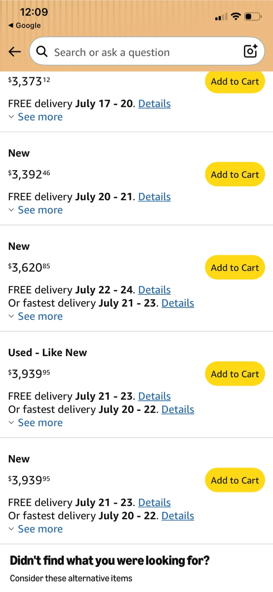Viewport: 273px width, 592px height.
Task: Expand See more under last $3,939.95 New offer
Action: 36,529
